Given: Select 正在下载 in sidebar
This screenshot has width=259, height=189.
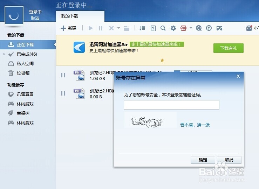Looking at the screenshot, I should (28, 44).
